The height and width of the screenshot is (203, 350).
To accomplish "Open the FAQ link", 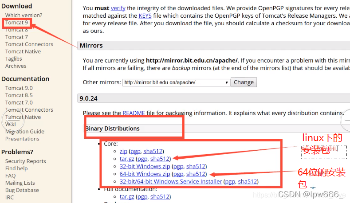I will point(11,176).
